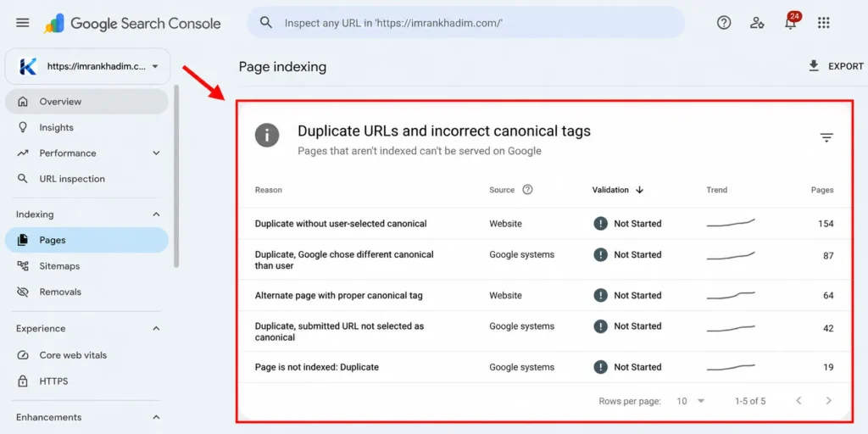Click the Not Started icon in the 87 pages row
Image resolution: width=868 pixels, height=434 pixels.
pos(601,254)
